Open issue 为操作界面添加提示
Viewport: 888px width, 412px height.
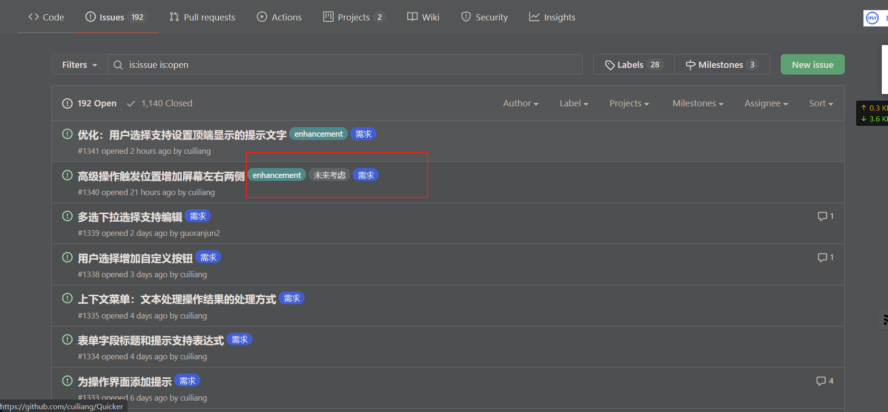(125, 382)
